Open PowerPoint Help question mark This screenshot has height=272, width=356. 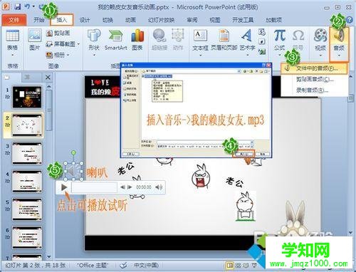[x=350, y=20]
